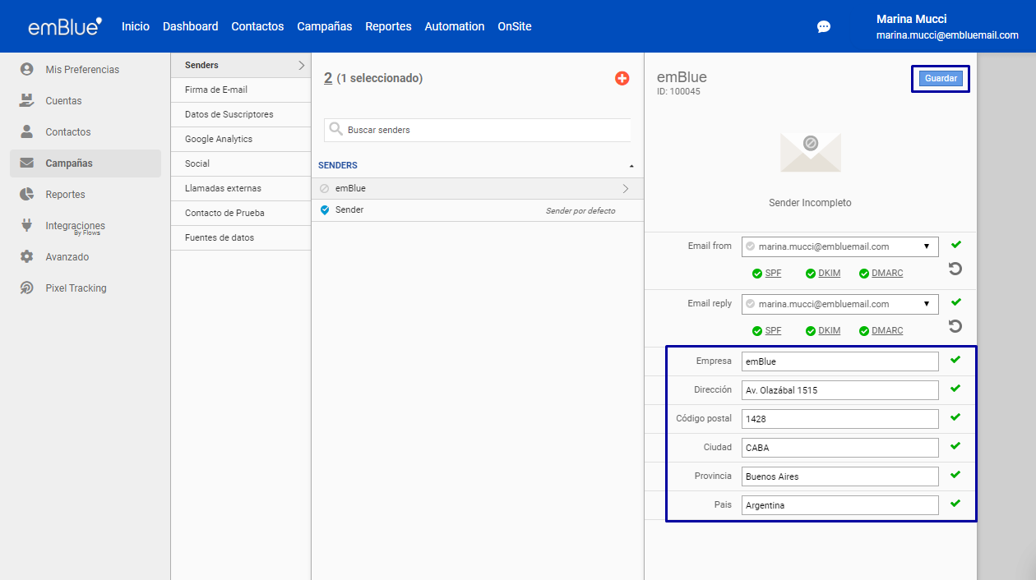Viewport: 1036px width, 580px height.
Task: Click the Email reply reset arrow icon
Action: 955,326
